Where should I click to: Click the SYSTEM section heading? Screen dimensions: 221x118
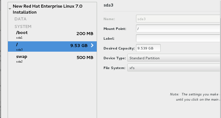(23, 27)
